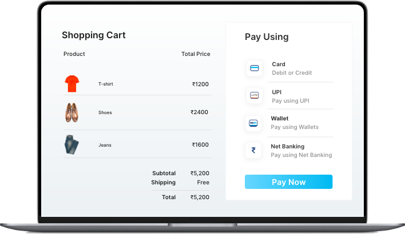Click the Total Price column header
This screenshot has height=234, width=405.
tap(196, 54)
